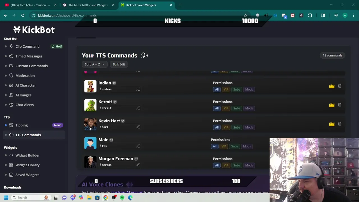359x202 pixels.
Task: Open Widget Builder in the sidebar
Action: tap(27, 155)
